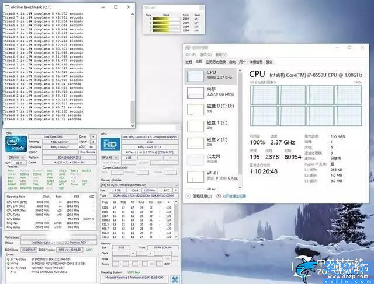Click the Platform BGA1356 field

click(x=70, y=157)
